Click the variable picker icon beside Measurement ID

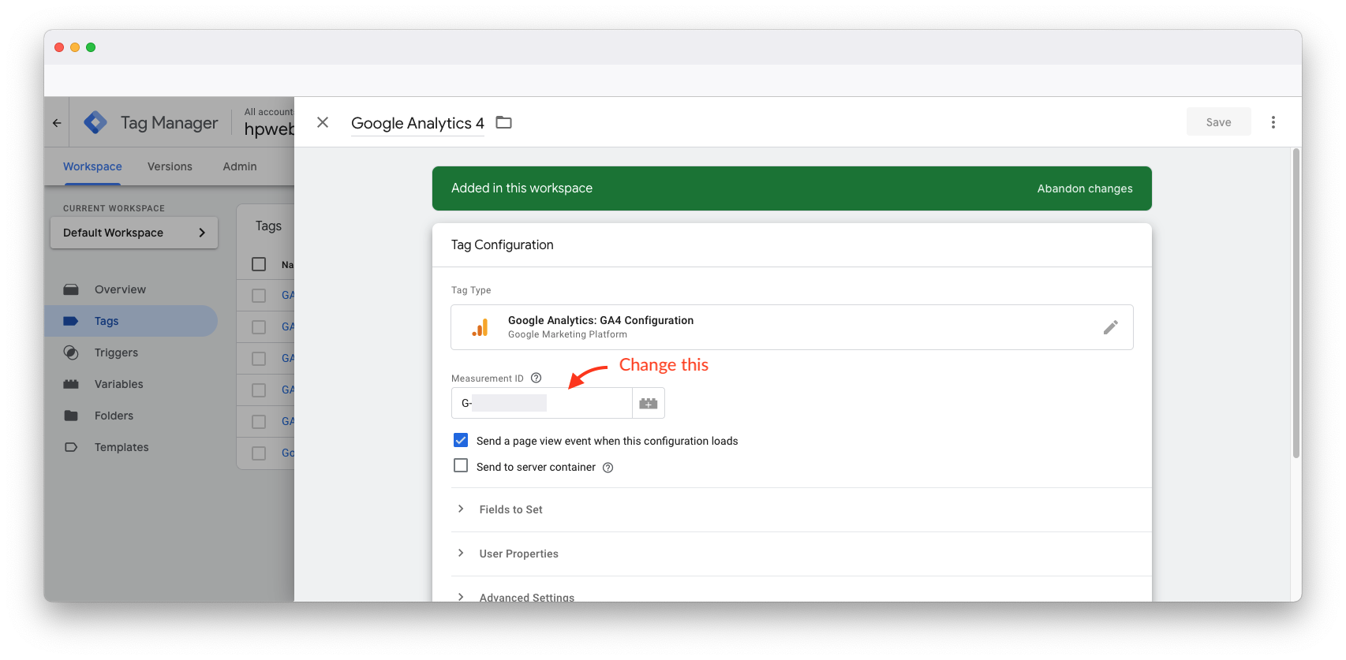point(648,403)
